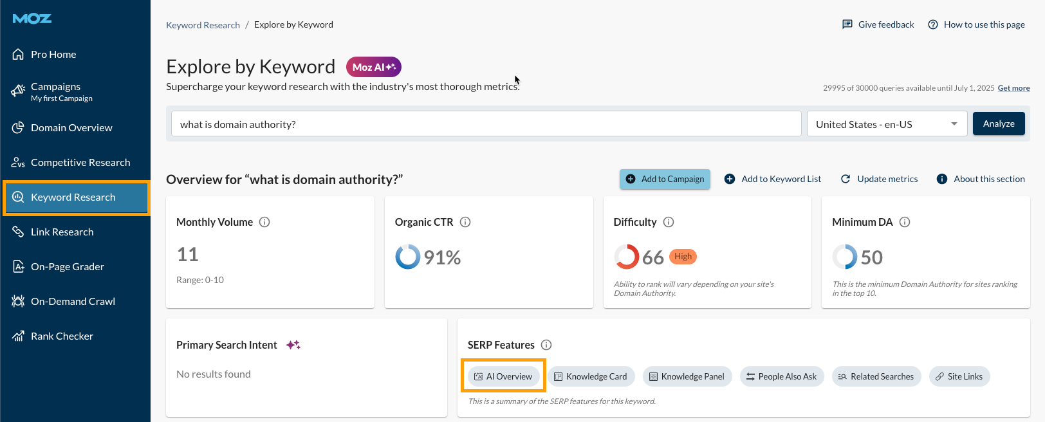Go to Link Research in sidebar
The height and width of the screenshot is (422, 1045).
[62, 232]
